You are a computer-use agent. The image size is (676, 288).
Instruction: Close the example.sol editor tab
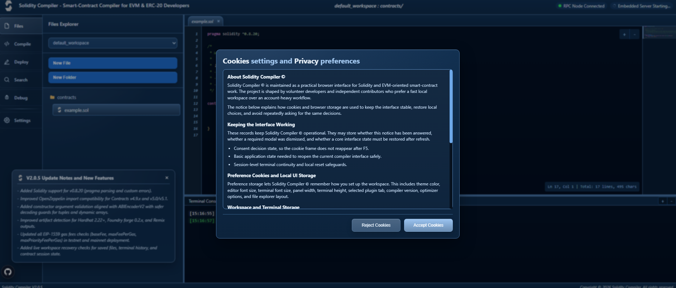click(219, 21)
